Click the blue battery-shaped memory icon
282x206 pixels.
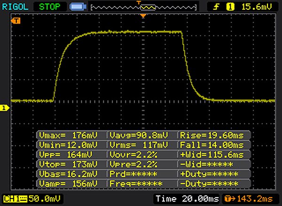[x=78, y=7]
